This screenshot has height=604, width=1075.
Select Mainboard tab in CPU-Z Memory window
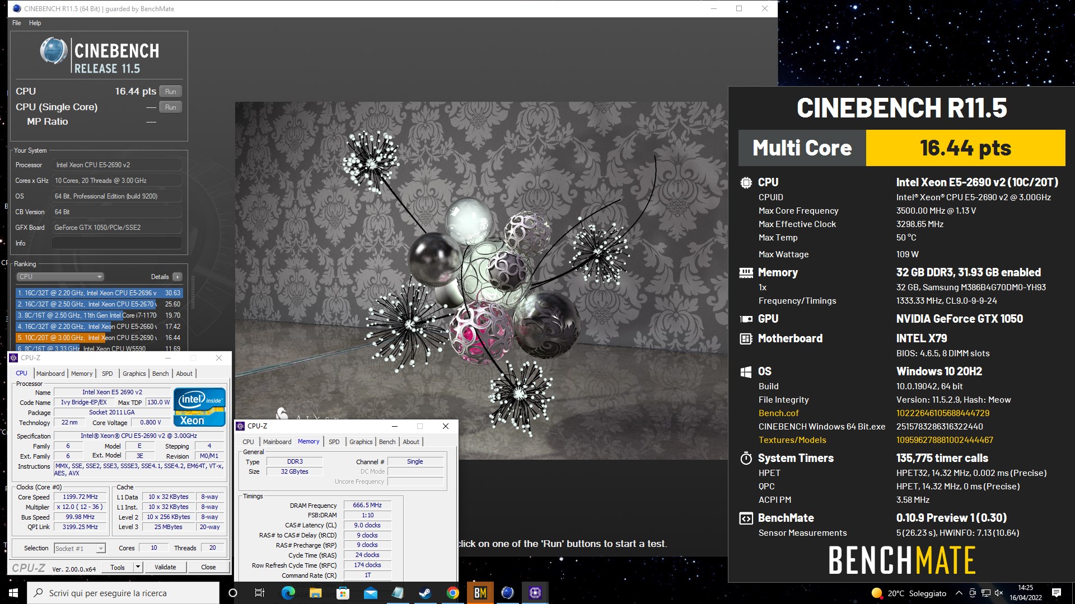[x=277, y=442]
